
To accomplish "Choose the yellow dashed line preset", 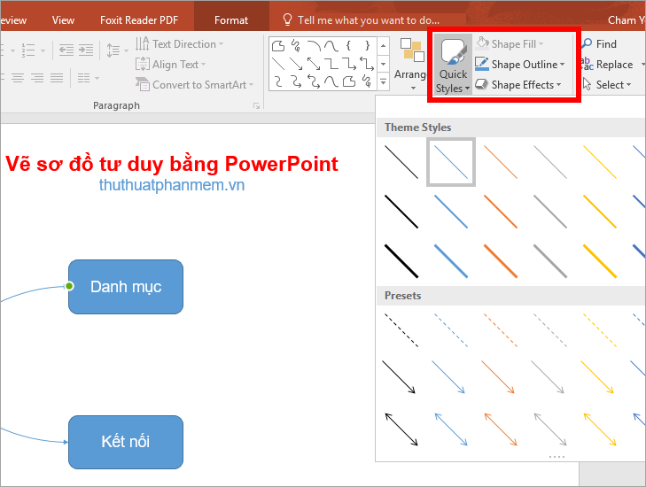I will [x=600, y=330].
